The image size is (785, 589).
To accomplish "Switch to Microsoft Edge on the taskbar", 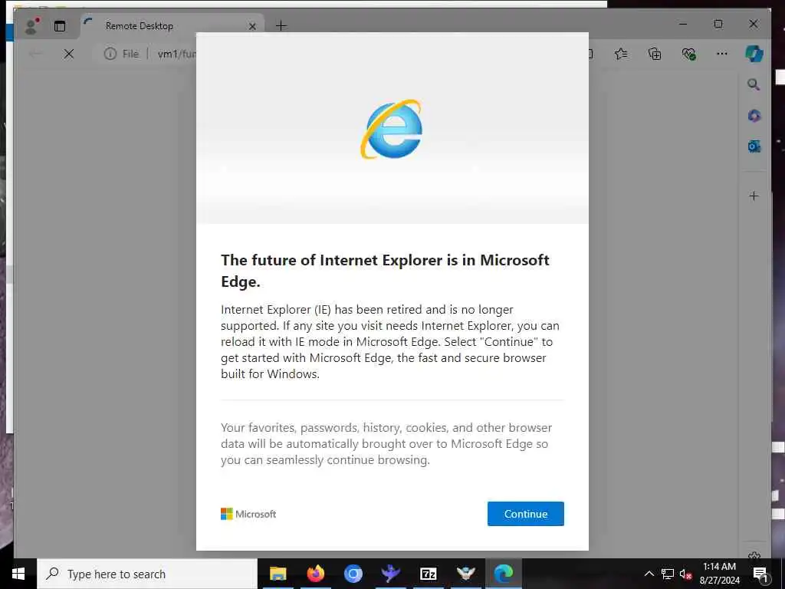I will point(504,574).
